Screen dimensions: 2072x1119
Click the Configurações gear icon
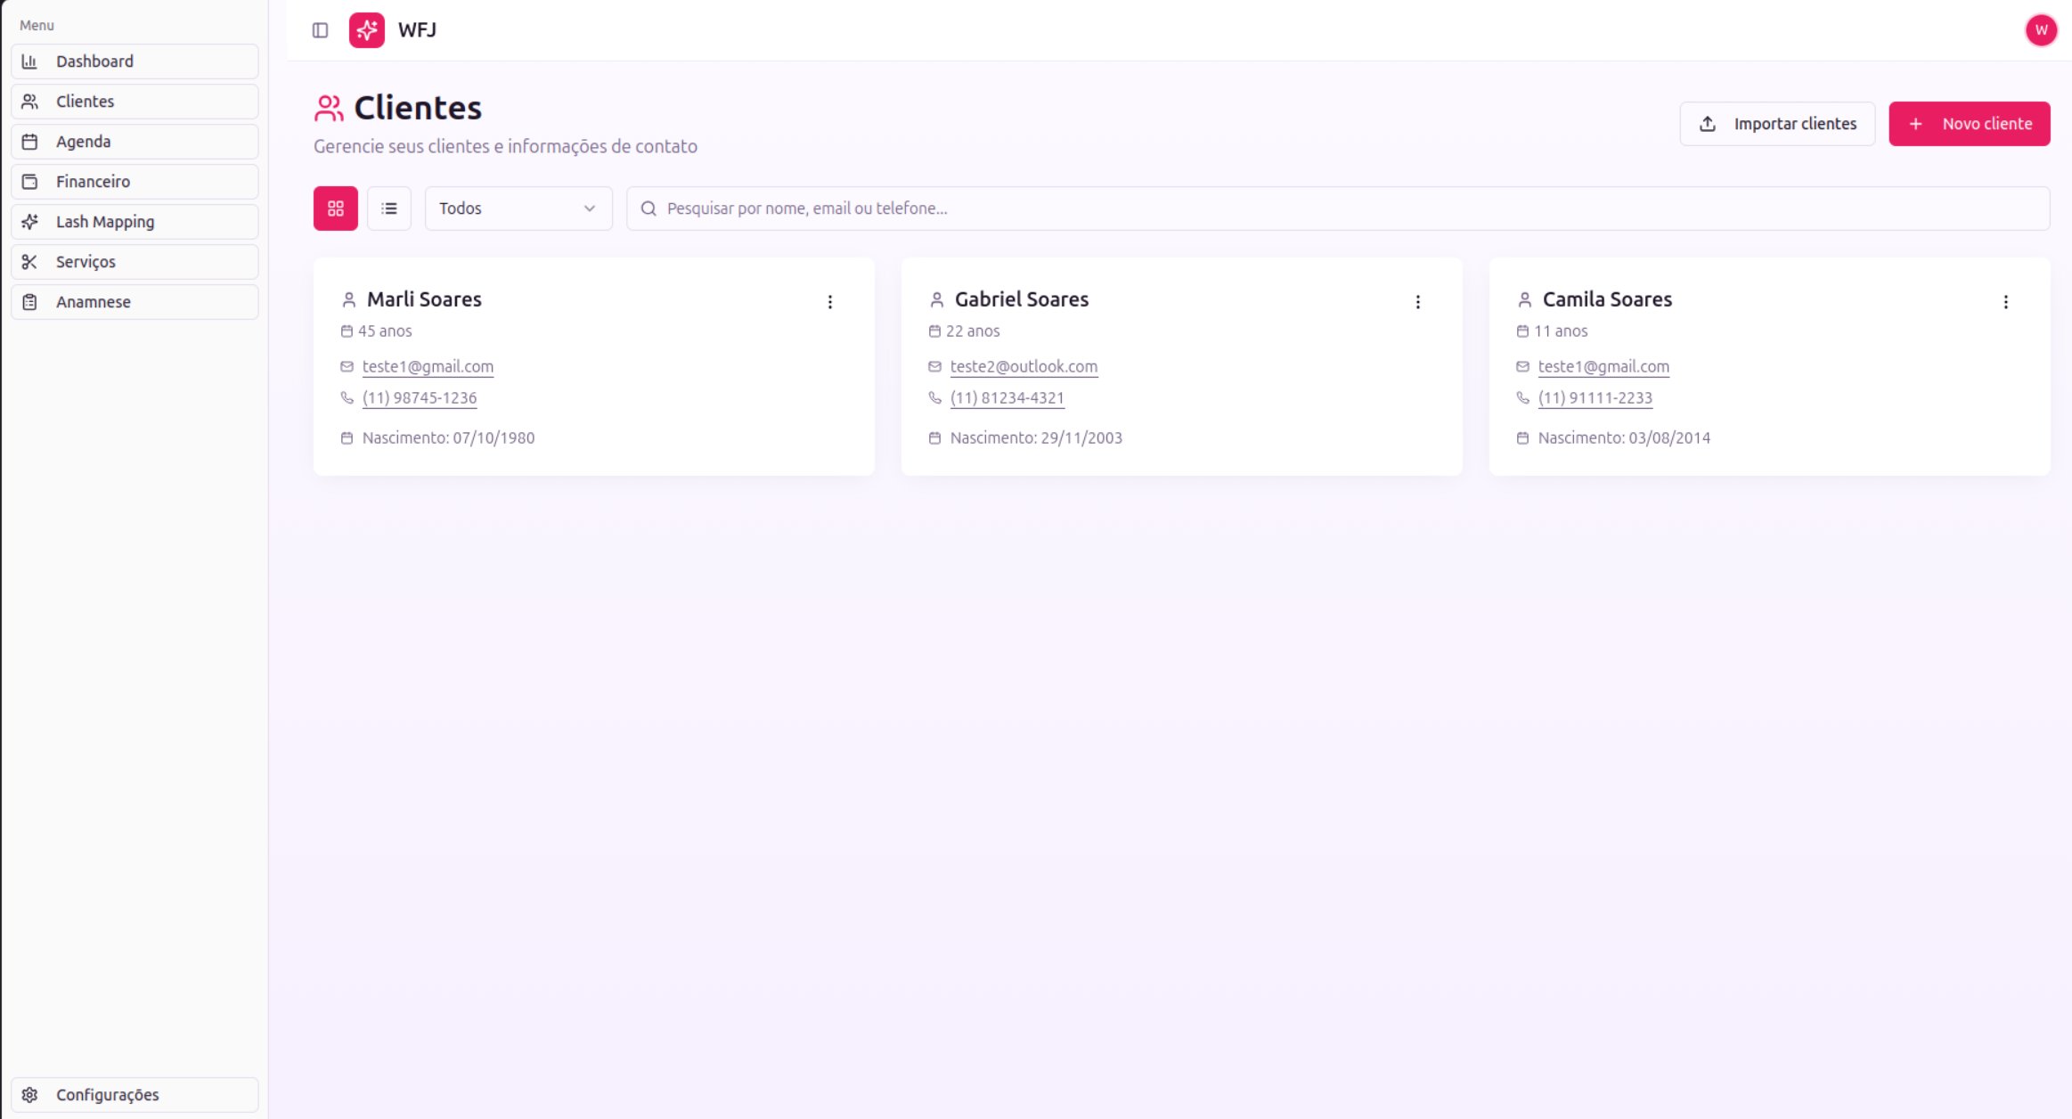(29, 1095)
